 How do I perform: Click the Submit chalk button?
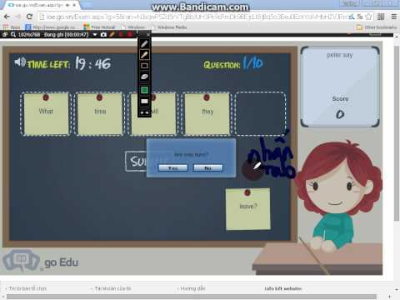coord(136,161)
